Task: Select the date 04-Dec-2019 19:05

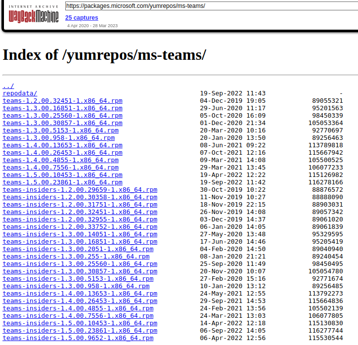Action: click(x=233, y=101)
